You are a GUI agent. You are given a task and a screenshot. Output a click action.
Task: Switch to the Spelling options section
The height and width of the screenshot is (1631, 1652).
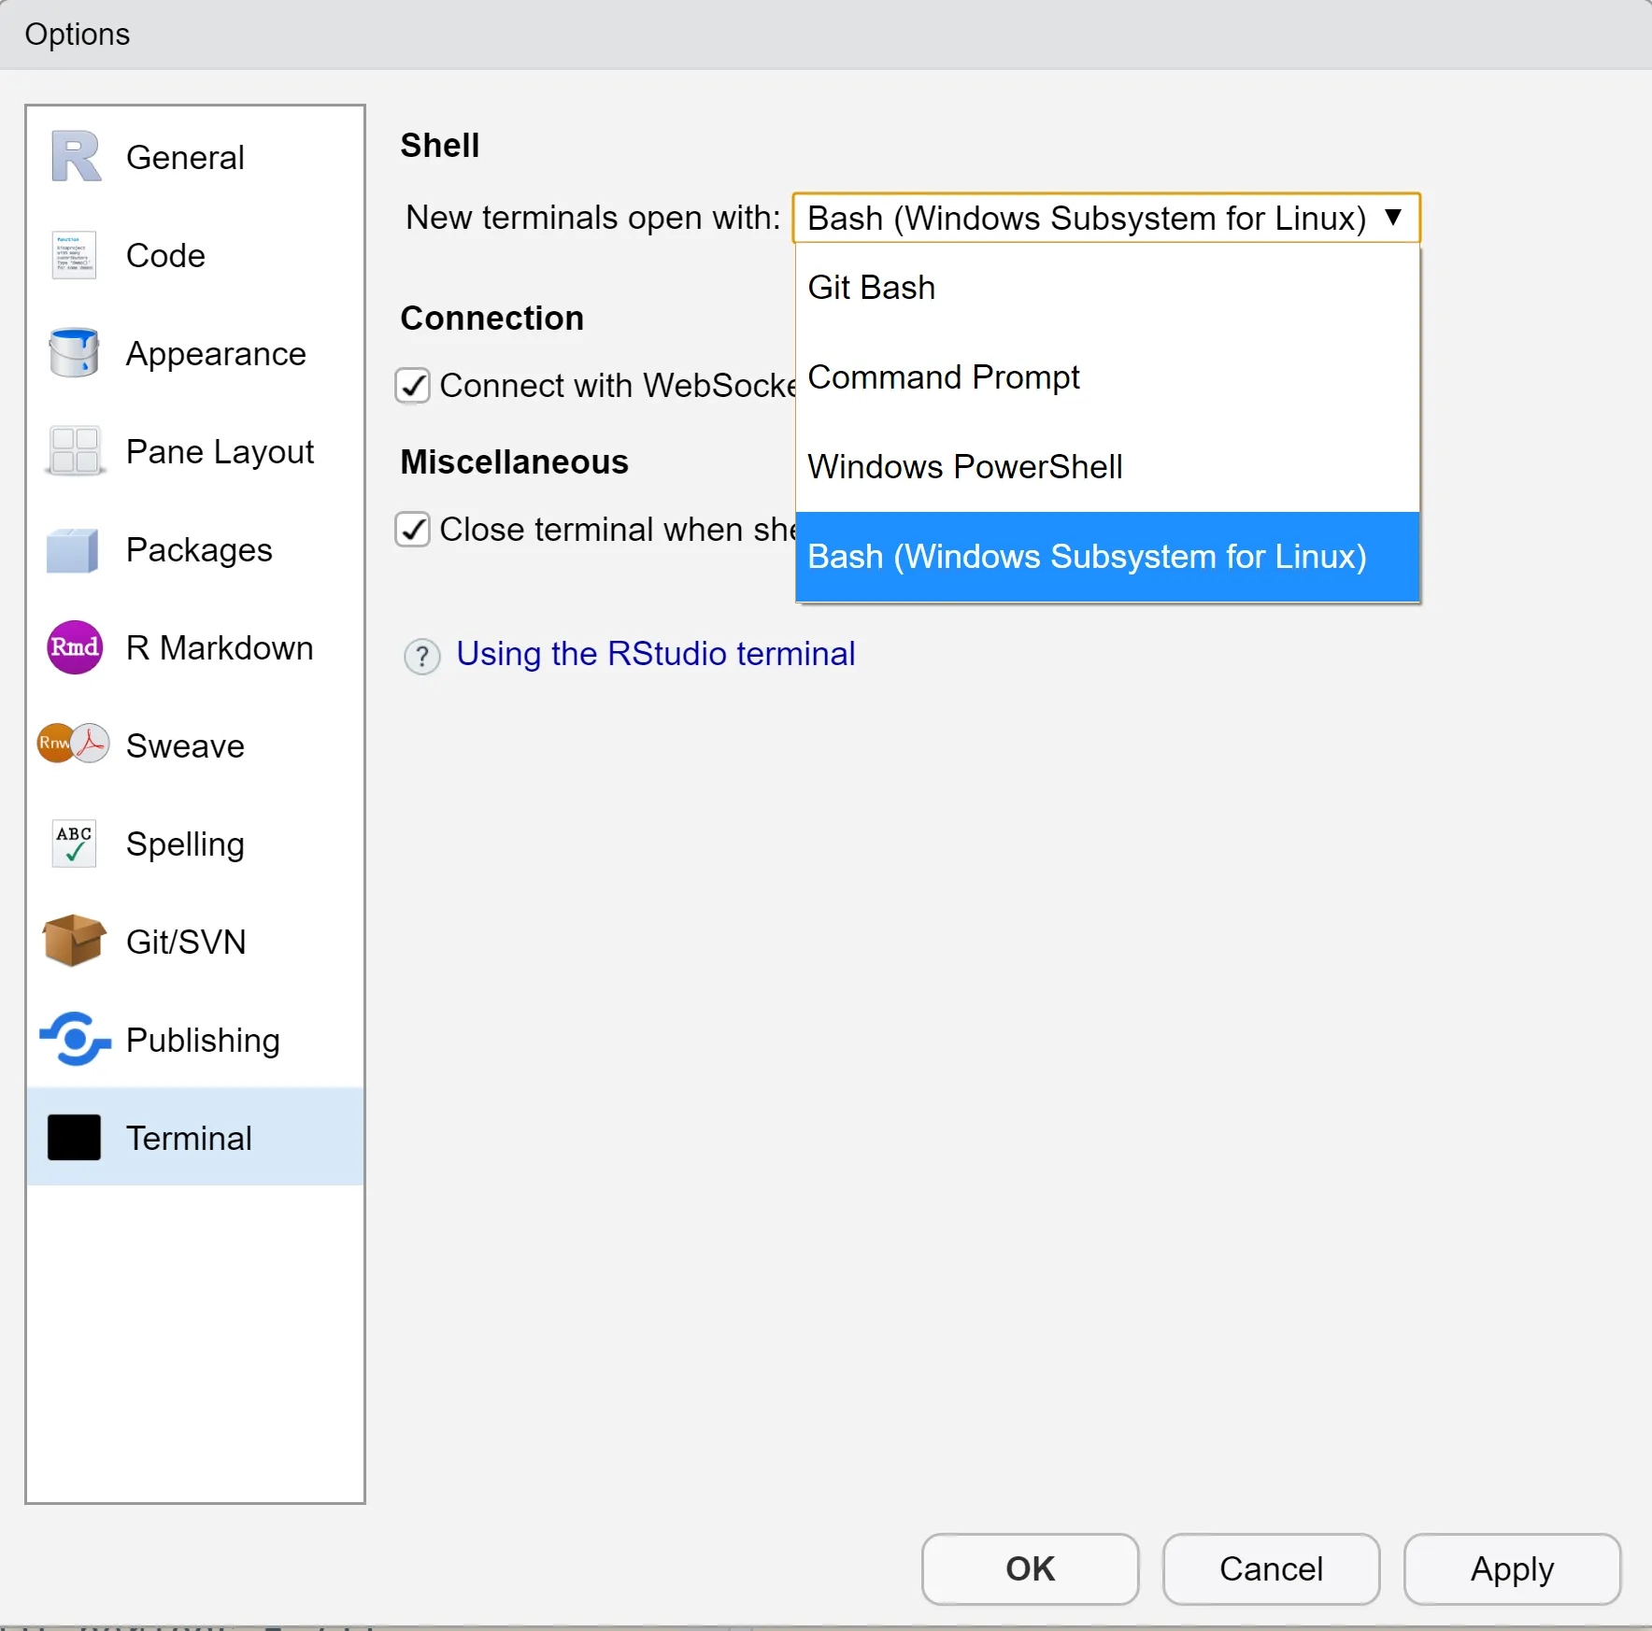coord(195,844)
